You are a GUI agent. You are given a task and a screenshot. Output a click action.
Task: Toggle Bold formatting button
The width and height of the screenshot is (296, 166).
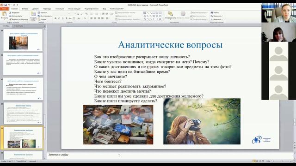point(55,18)
